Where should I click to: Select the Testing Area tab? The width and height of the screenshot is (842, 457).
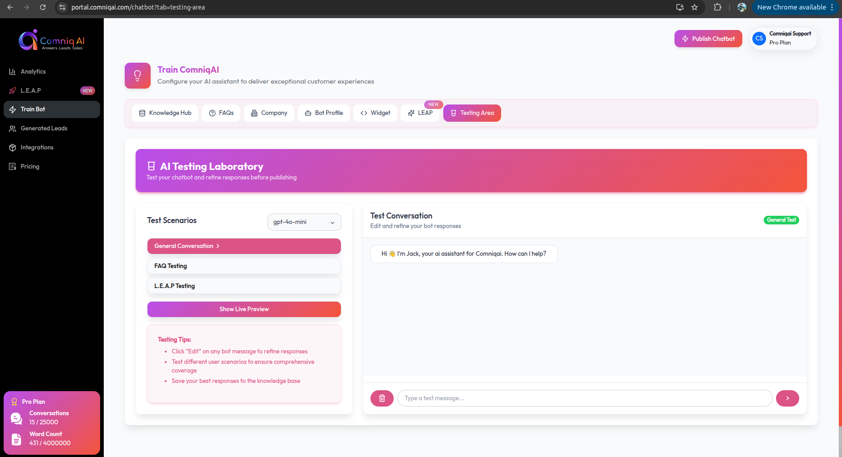[x=472, y=113]
